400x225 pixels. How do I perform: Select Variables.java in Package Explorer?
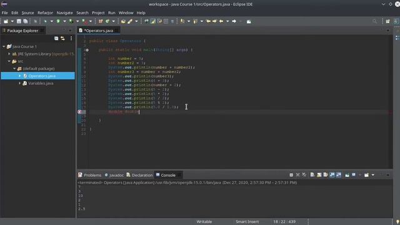41,83
